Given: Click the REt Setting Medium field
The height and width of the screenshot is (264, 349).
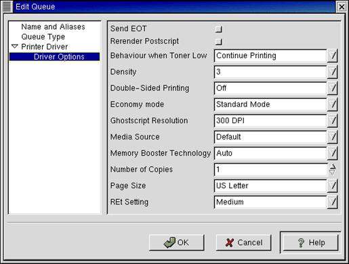Looking at the screenshot, I should (270, 202).
